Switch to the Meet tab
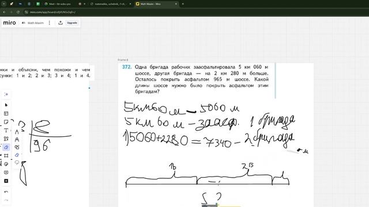The image size is (369, 207). coord(59,4)
